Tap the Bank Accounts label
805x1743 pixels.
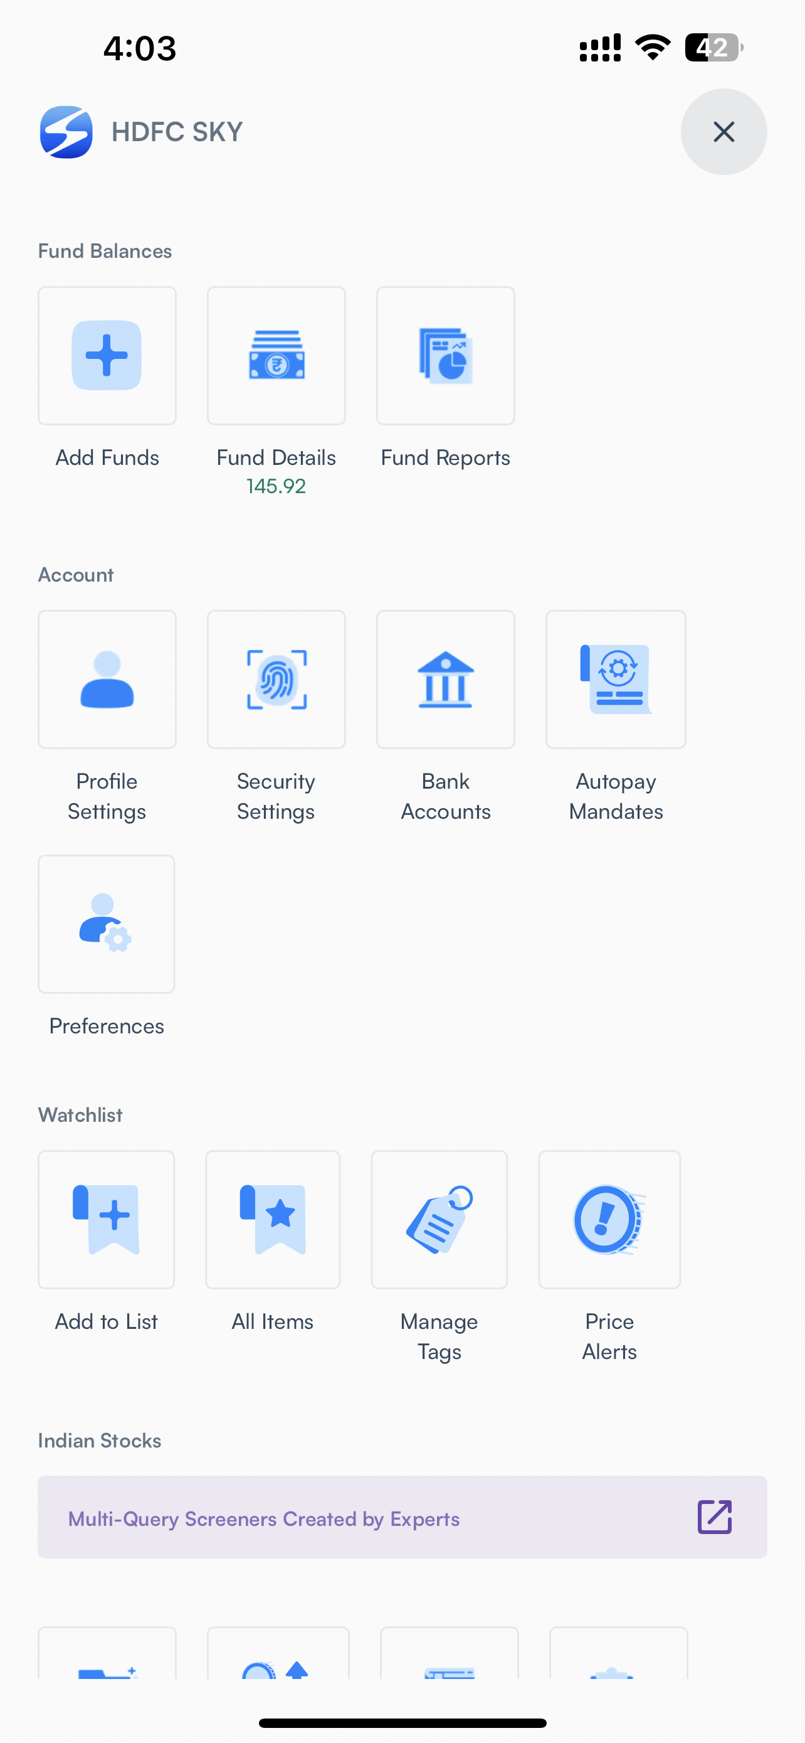pyautogui.click(x=445, y=796)
